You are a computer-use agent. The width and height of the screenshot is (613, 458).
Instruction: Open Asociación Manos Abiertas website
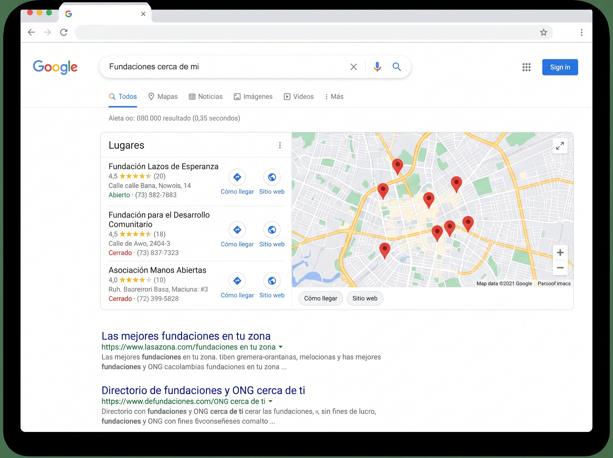pos(272,285)
